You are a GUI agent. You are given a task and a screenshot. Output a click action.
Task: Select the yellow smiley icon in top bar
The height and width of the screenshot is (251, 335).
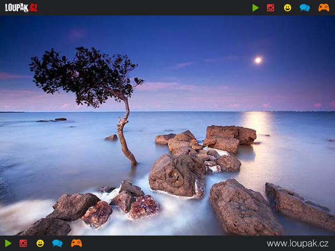288,8
